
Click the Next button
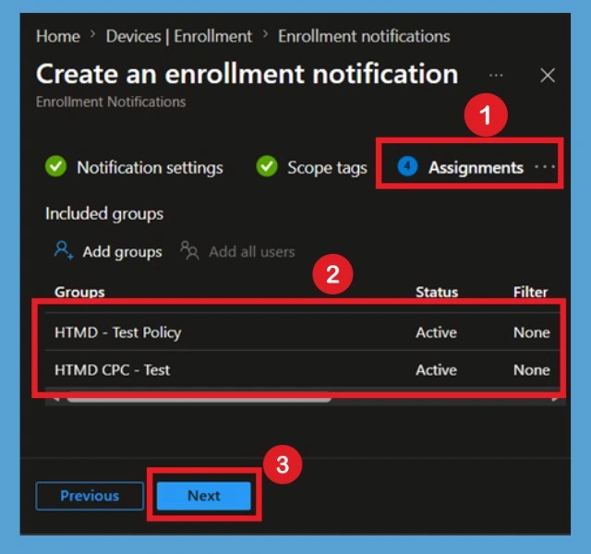point(204,496)
